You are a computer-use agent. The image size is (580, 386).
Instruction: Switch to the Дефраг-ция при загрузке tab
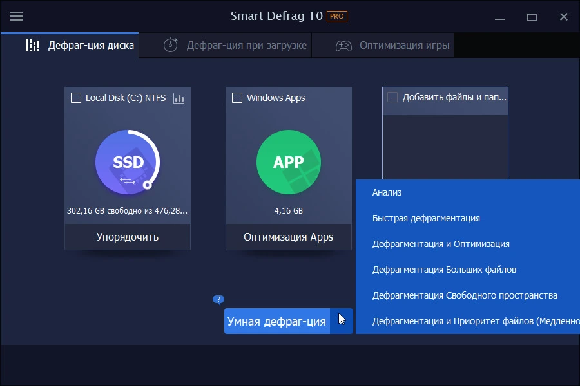226,45
